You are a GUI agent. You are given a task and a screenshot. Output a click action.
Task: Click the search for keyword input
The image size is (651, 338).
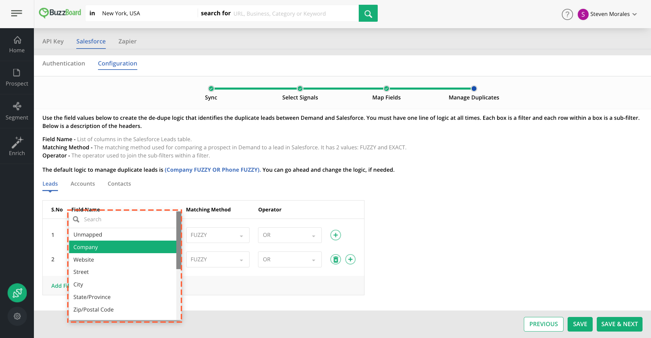click(294, 13)
